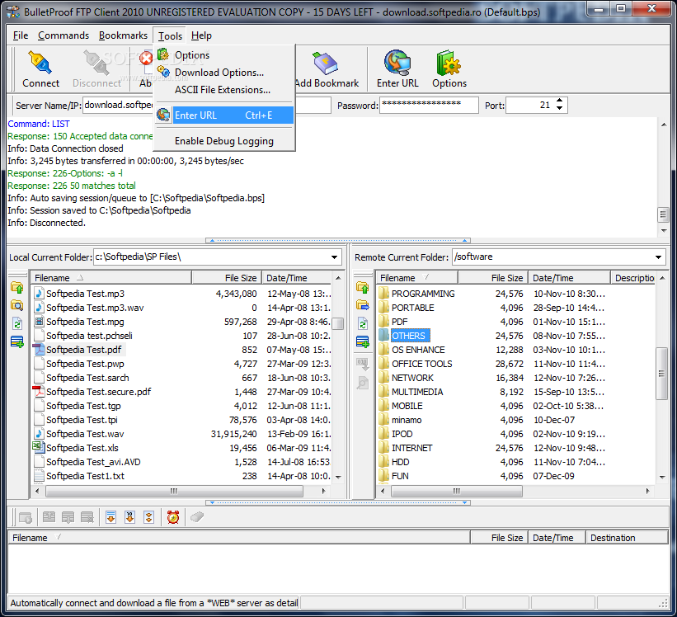Sort the local list by the File Size column

point(226,278)
